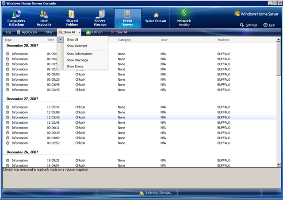283x200 pixels.
Task: Click the green Refresh icon
Action: 88,32
